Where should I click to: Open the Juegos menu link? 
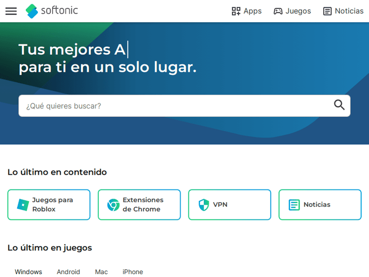298,11
